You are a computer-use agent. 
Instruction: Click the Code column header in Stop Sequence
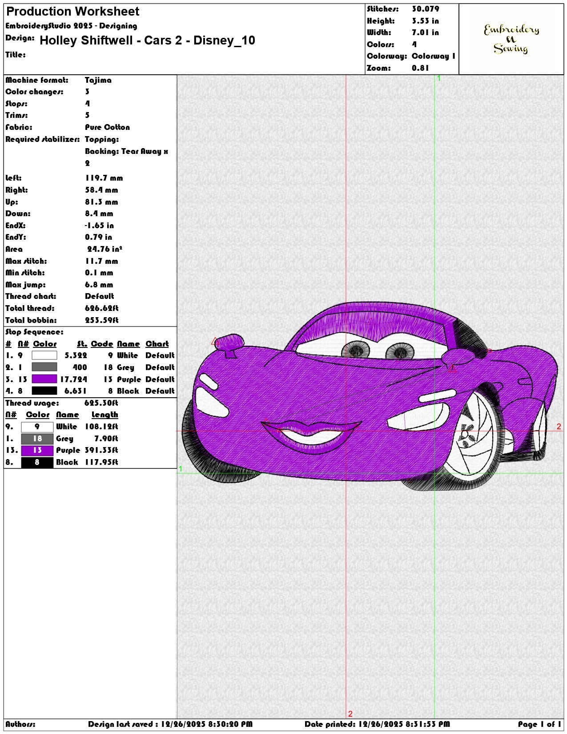click(x=102, y=344)
